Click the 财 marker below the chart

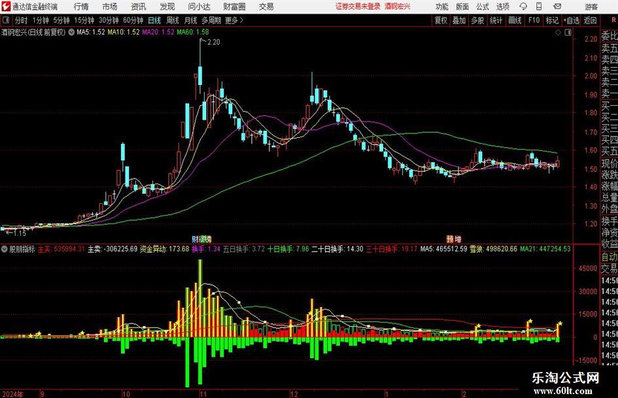coord(195,239)
